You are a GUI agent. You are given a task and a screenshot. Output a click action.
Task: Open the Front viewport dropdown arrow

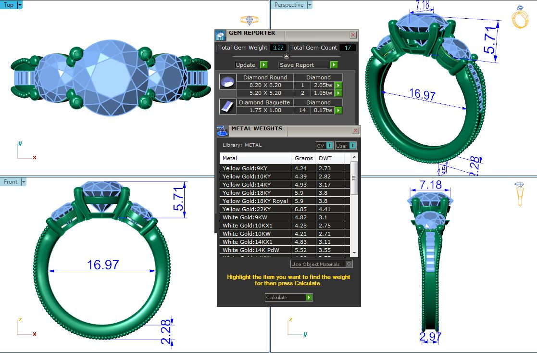(24, 182)
